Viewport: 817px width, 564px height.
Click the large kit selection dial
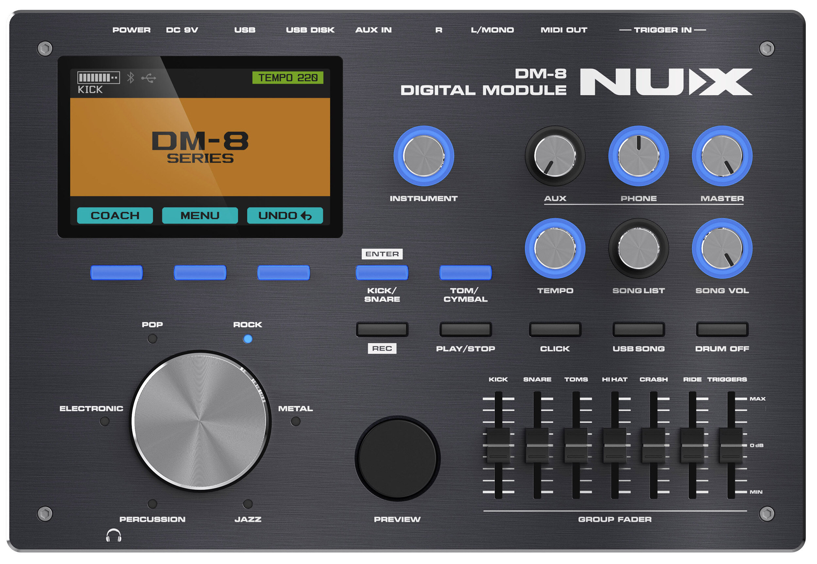pyautogui.click(x=200, y=421)
